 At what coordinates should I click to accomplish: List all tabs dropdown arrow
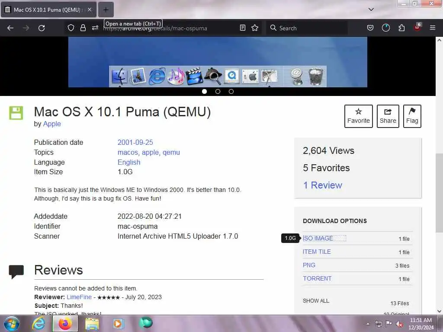[x=371, y=10]
